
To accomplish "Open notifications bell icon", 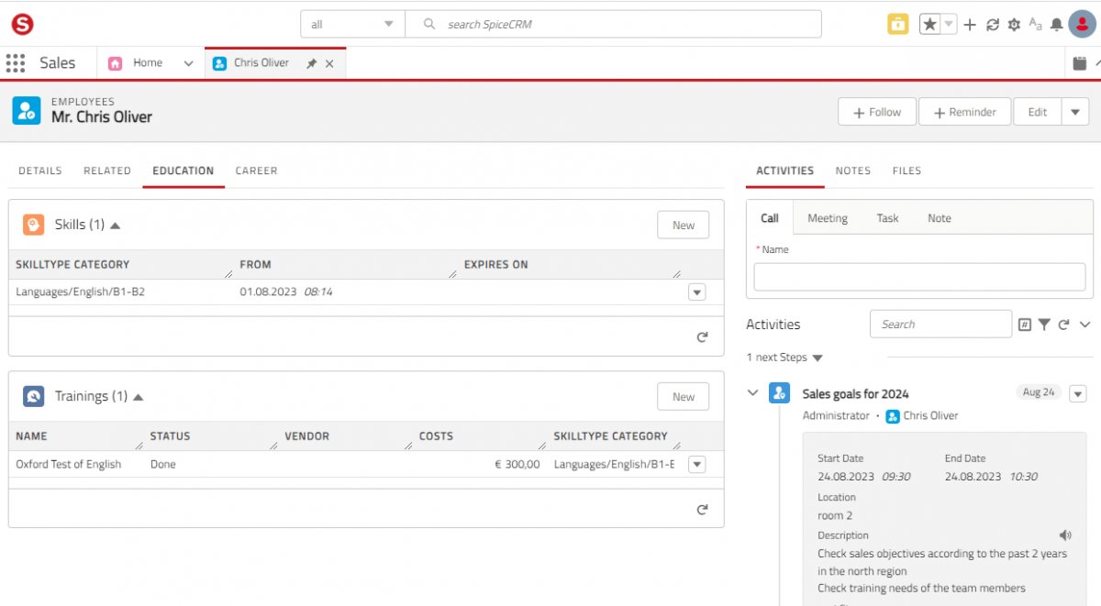I will (x=1057, y=25).
